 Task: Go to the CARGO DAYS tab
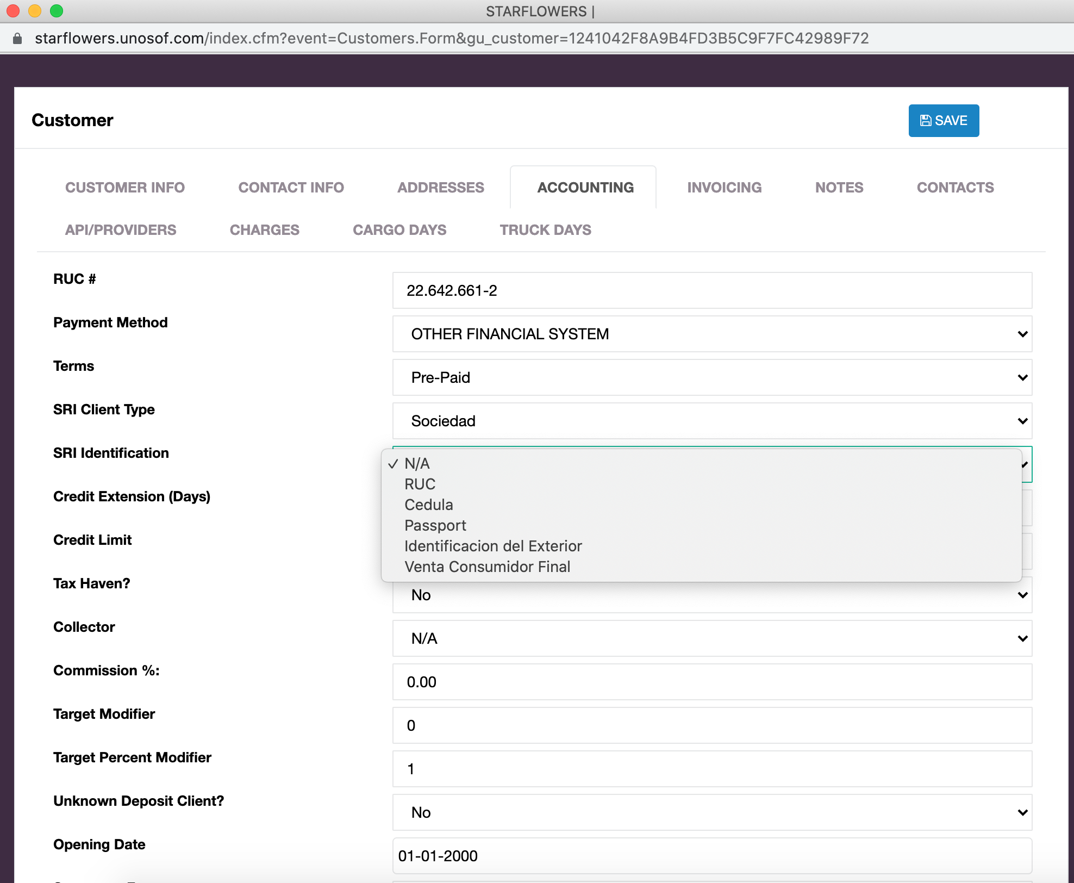399,230
